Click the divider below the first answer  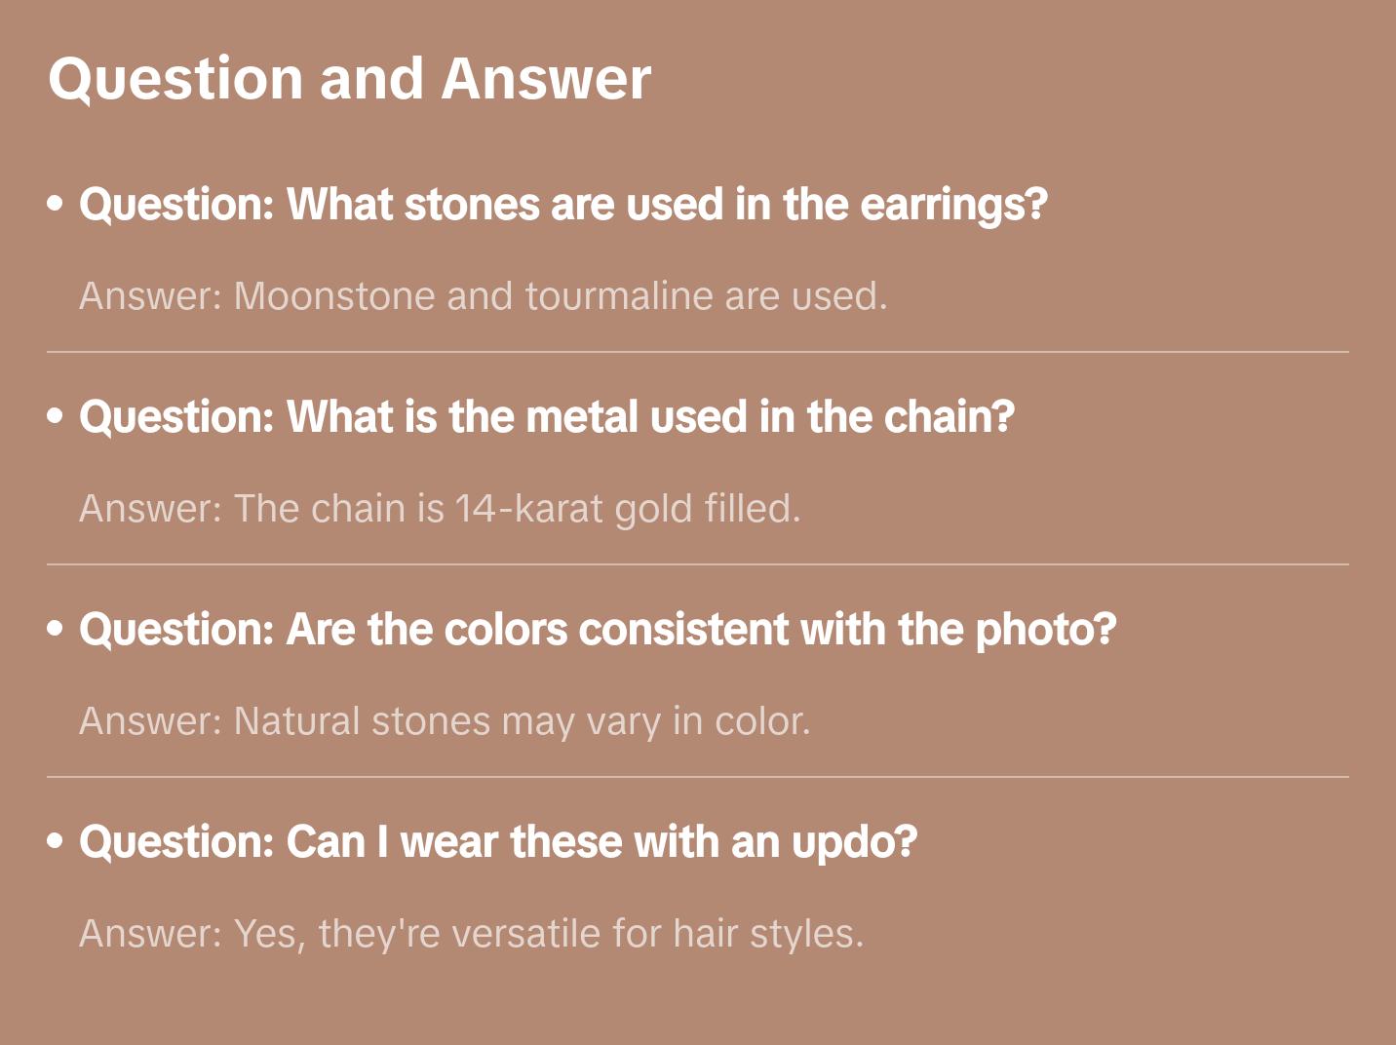pyautogui.click(x=698, y=352)
